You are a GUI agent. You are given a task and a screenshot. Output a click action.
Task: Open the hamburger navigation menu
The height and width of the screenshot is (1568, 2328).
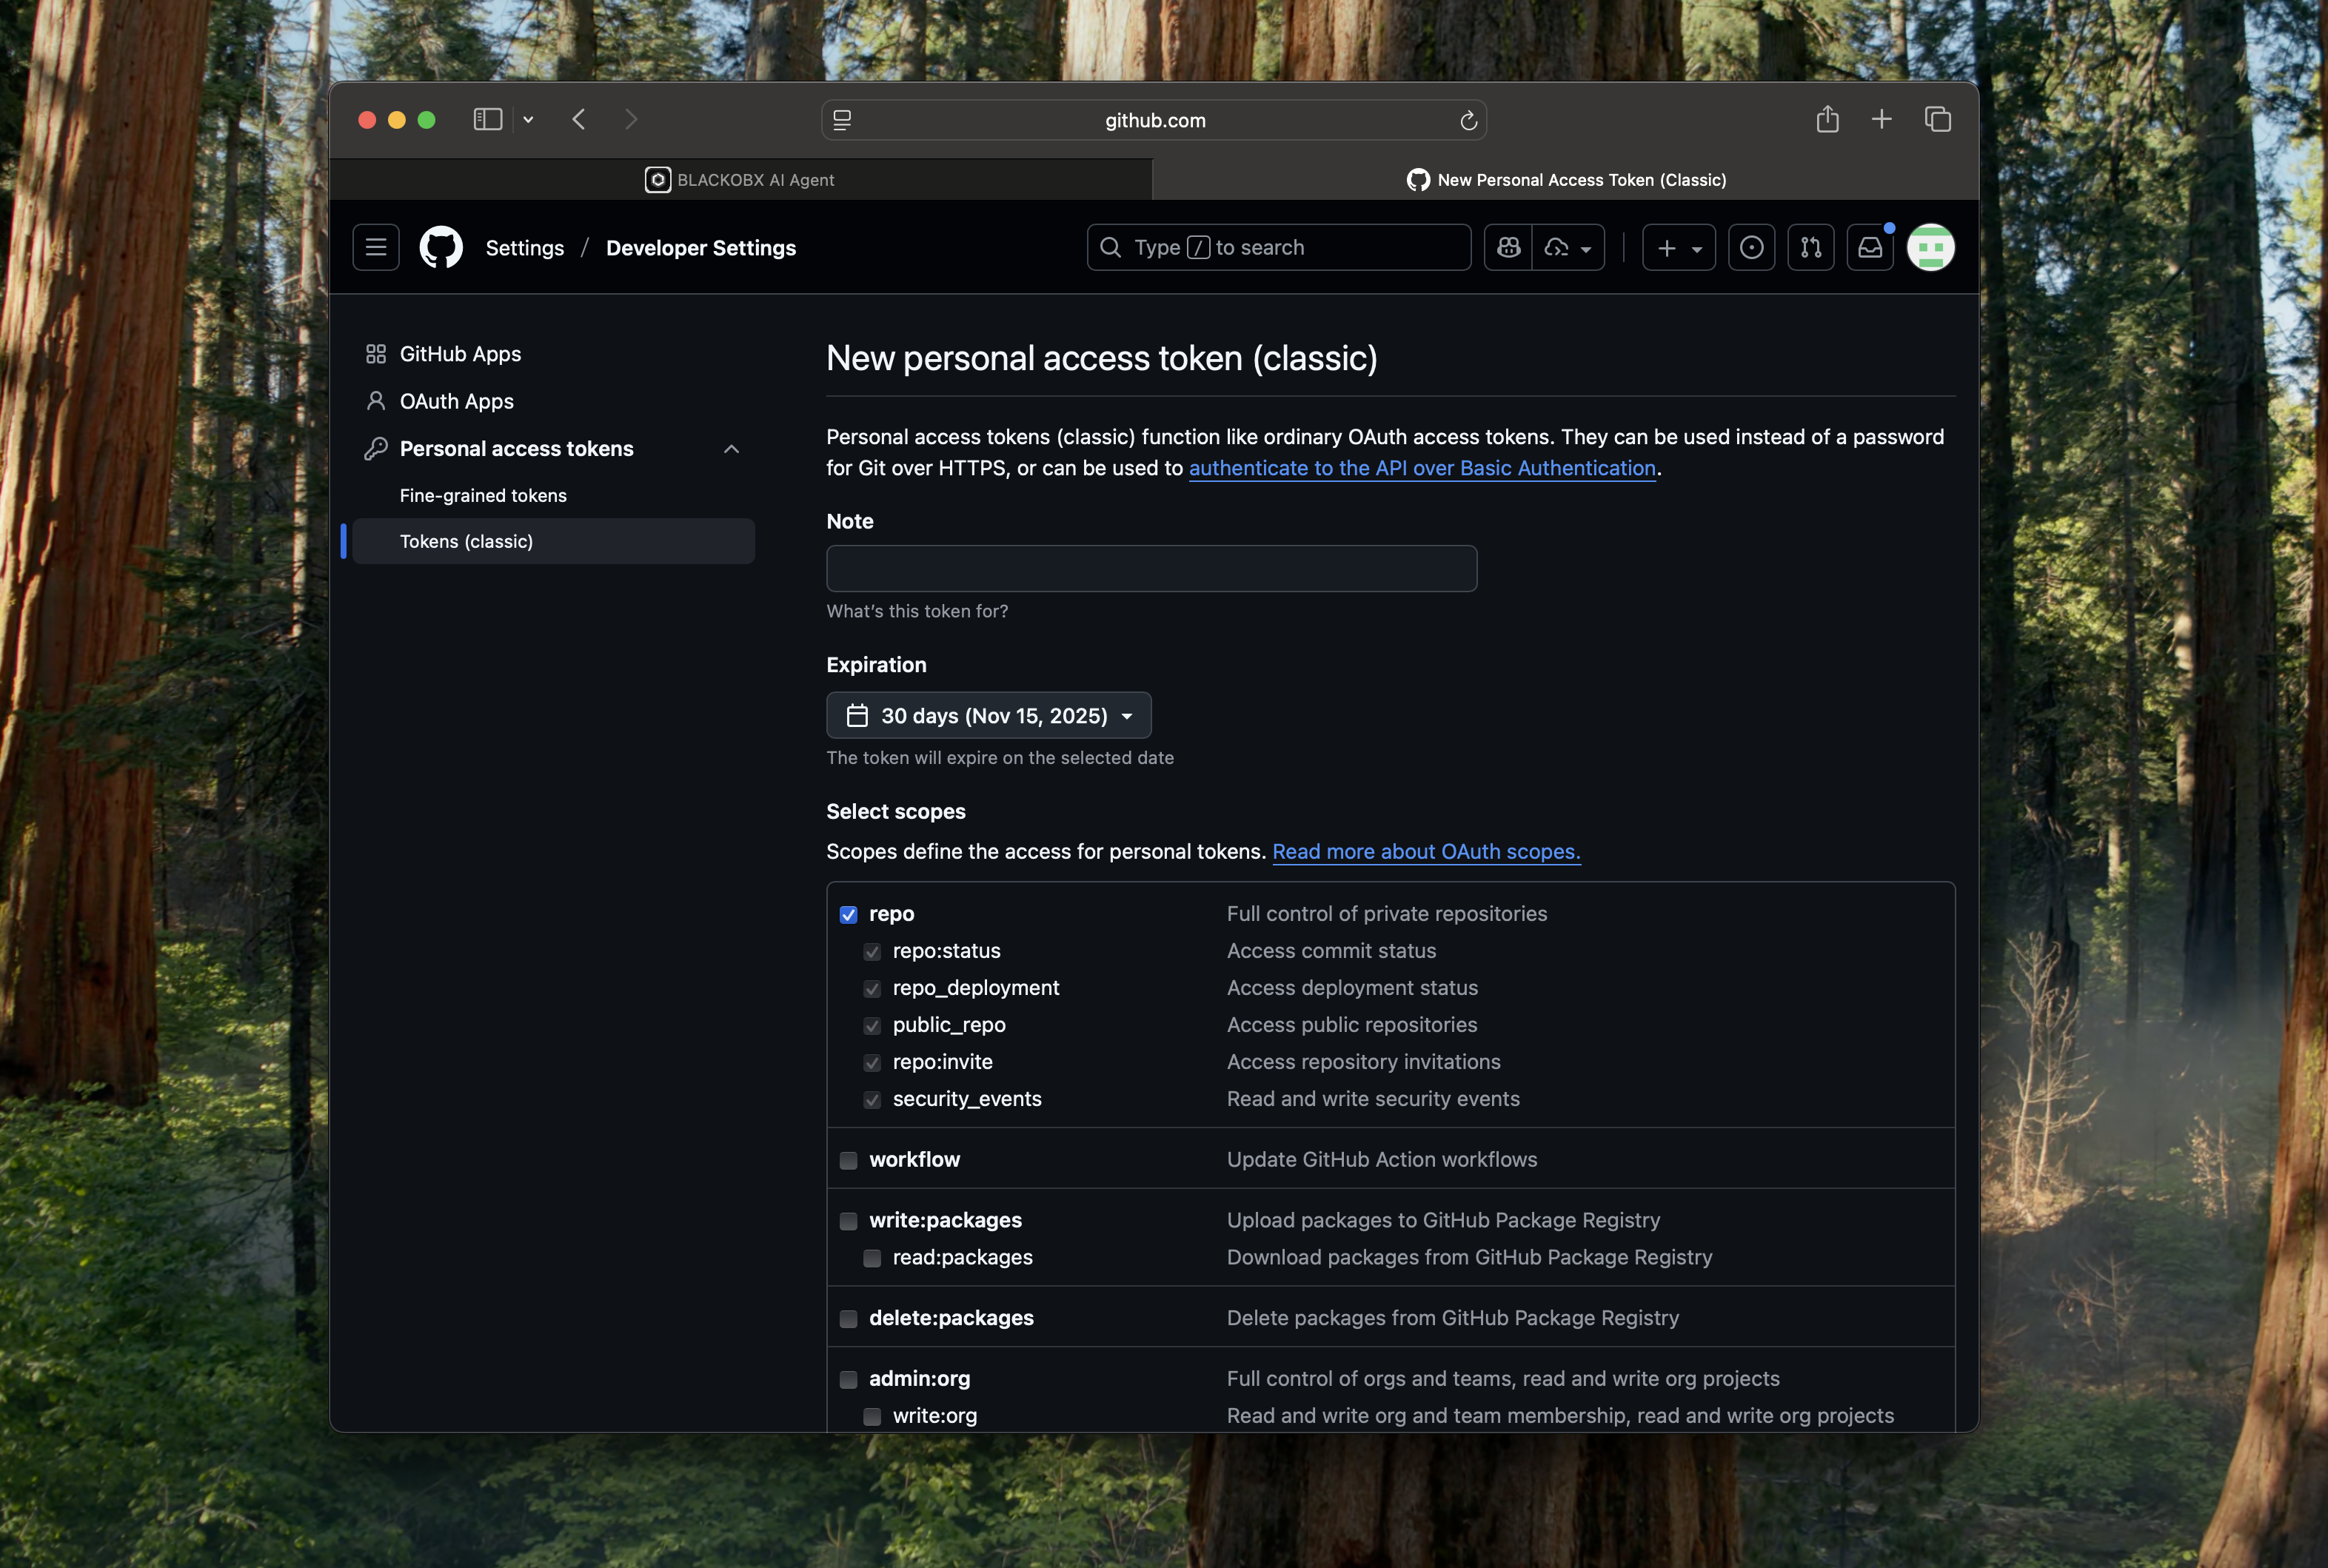[376, 247]
